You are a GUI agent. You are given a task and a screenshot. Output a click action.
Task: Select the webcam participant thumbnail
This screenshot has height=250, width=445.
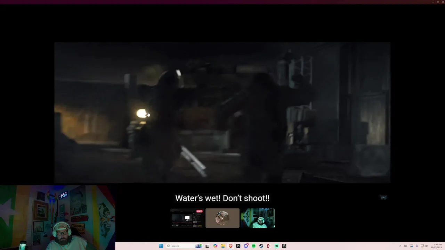point(258,218)
